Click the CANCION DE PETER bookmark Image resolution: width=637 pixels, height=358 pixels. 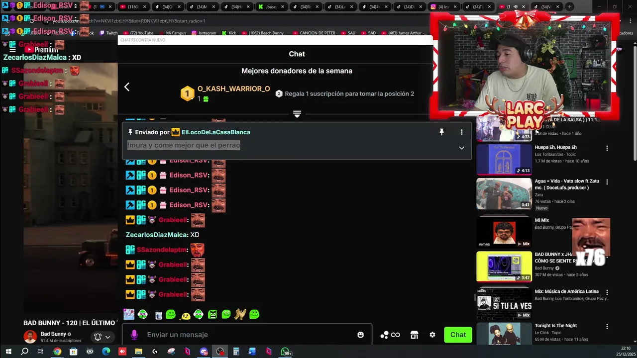tap(314, 33)
